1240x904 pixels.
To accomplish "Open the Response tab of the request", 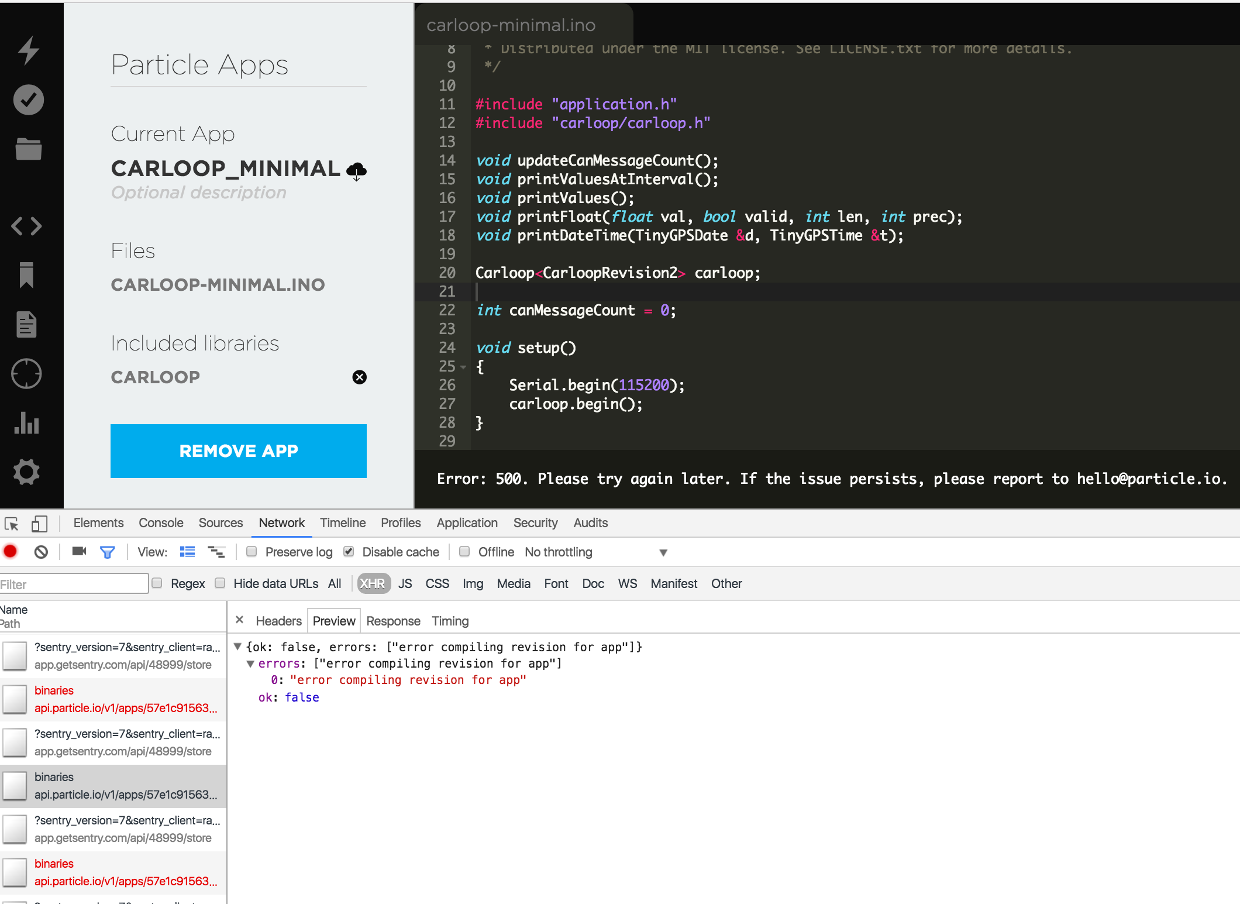I will (x=393, y=621).
